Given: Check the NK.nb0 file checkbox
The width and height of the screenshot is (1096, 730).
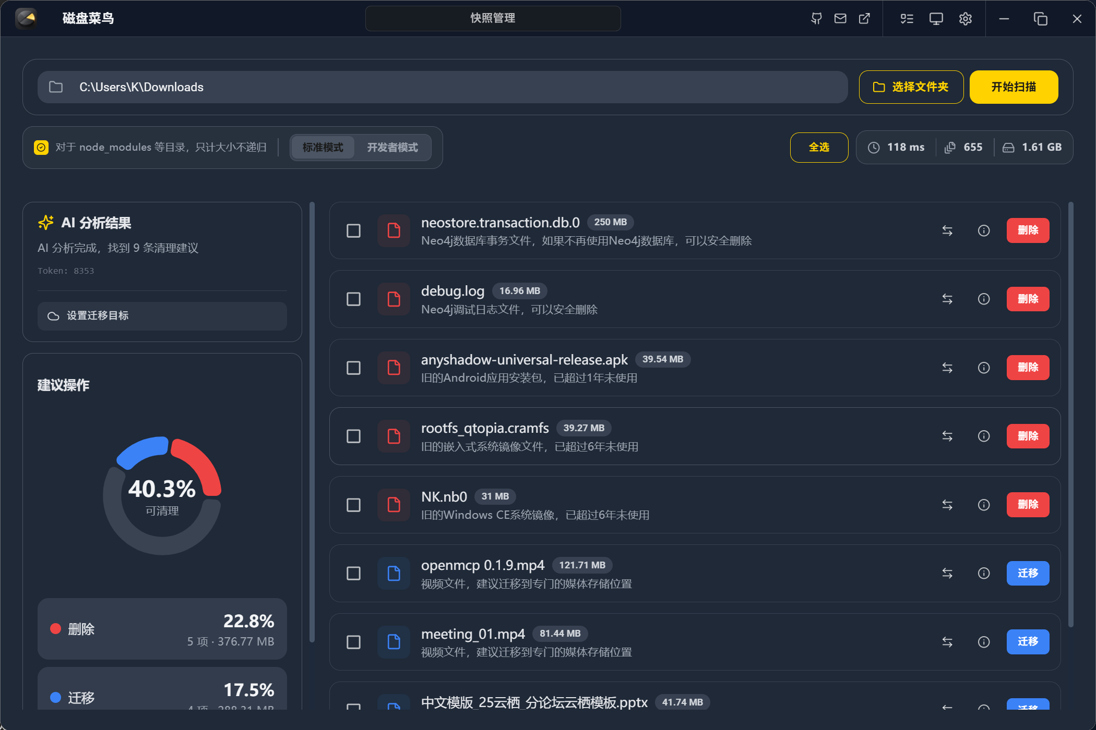Looking at the screenshot, I should tap(353, 505).
